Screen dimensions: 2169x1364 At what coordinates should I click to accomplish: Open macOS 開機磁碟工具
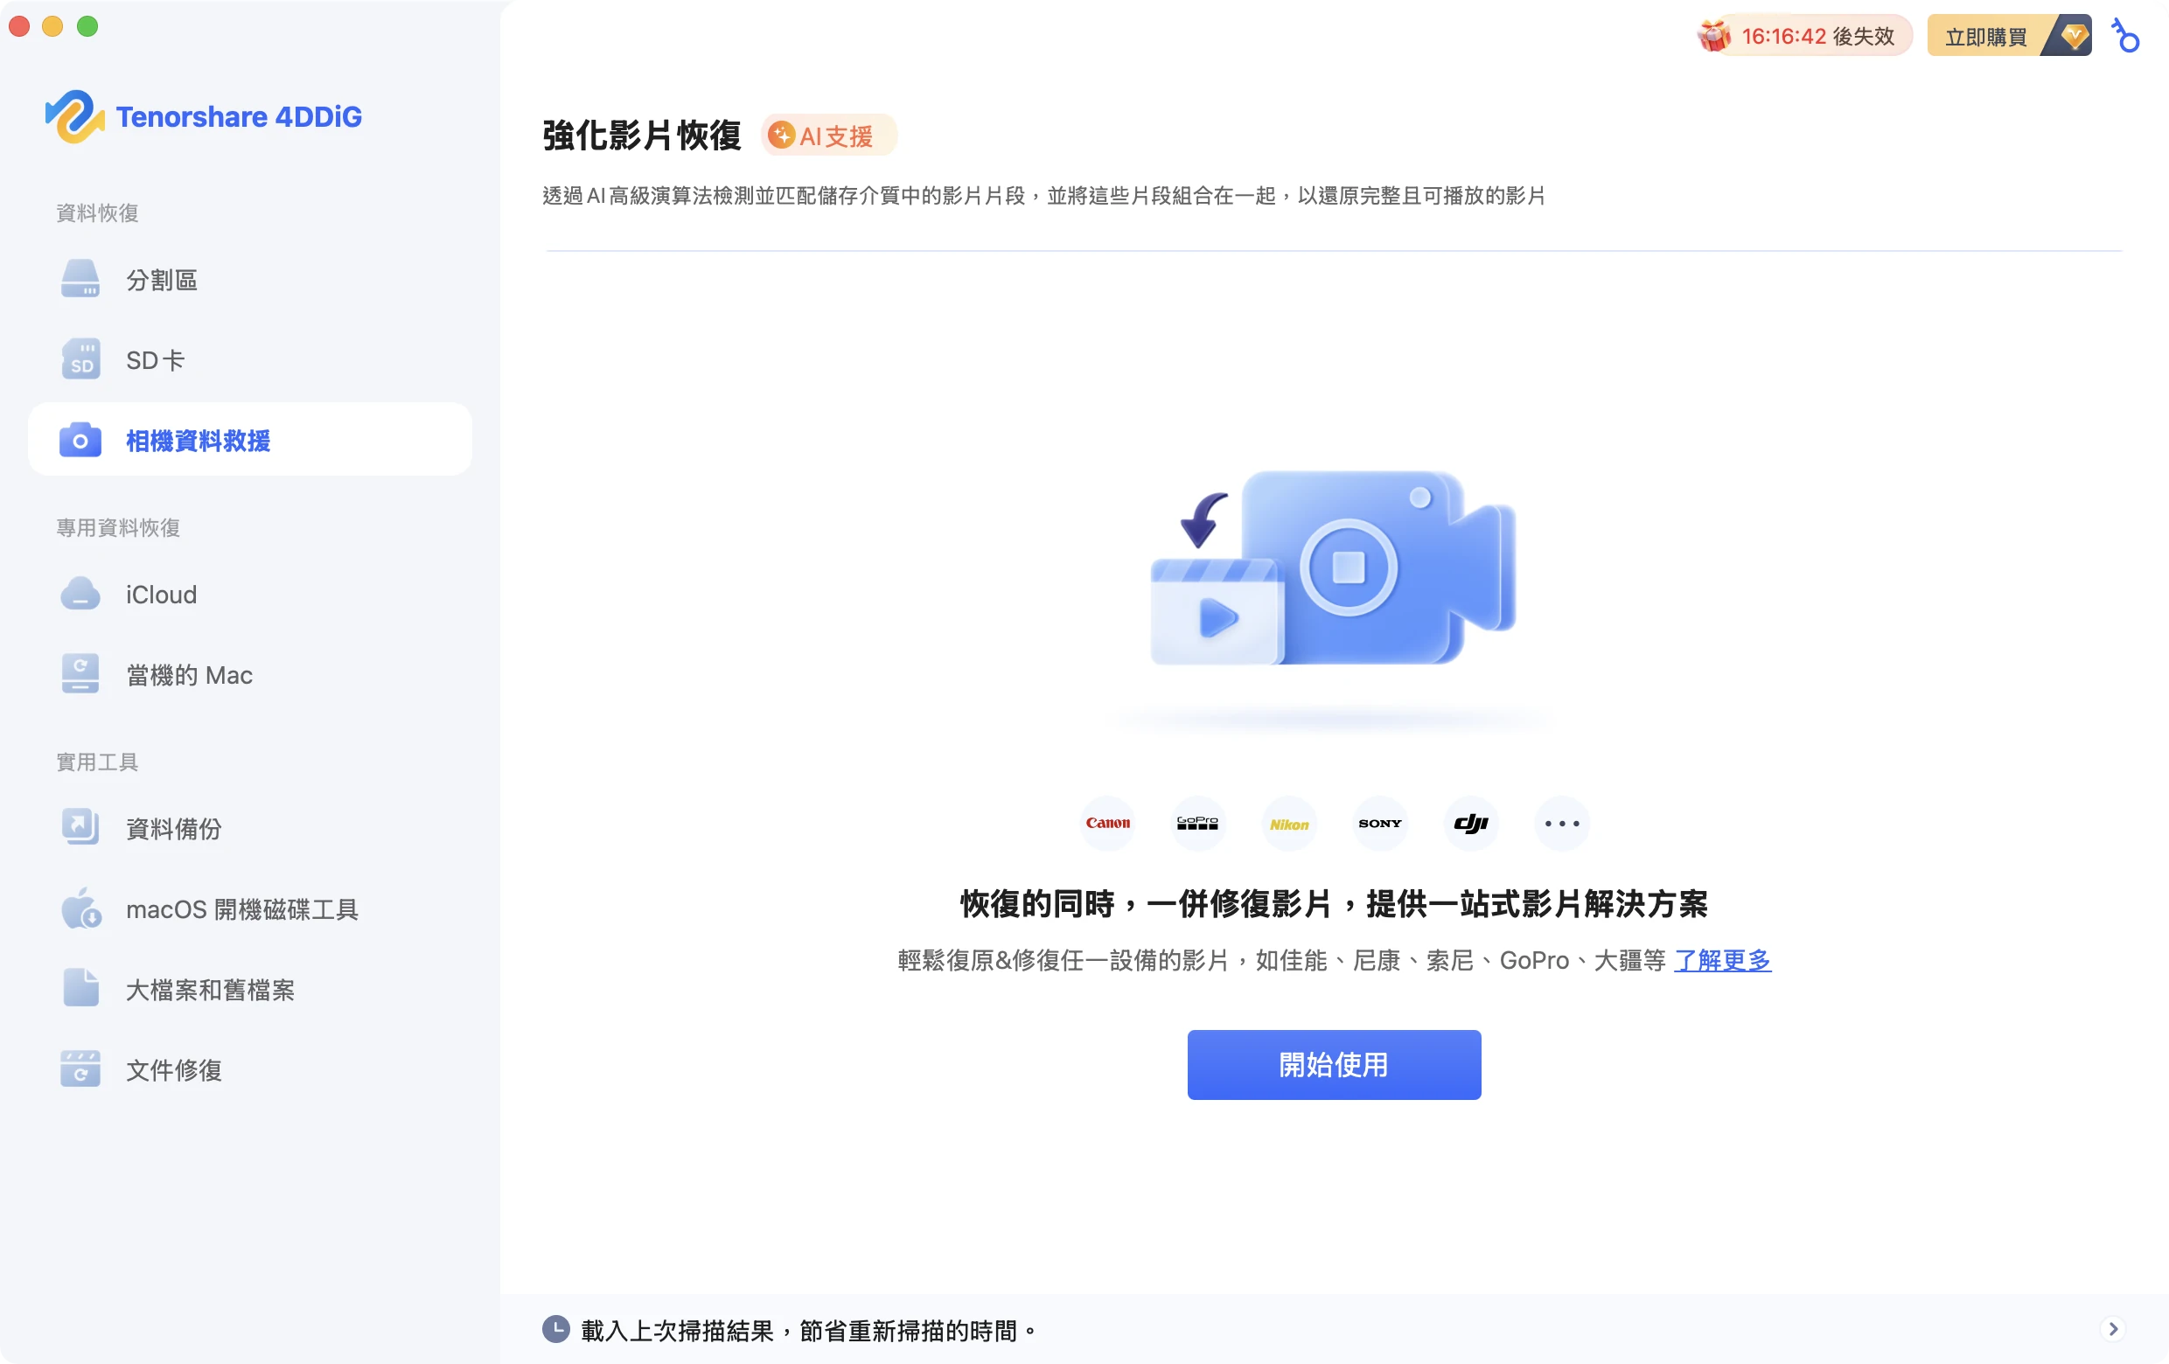pyautogui.click(x=250, y=908)
